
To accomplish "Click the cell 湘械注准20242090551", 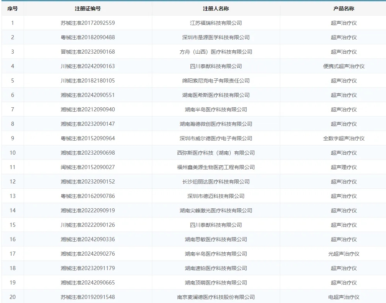I will pyautogui.click(x=88, y=95).
